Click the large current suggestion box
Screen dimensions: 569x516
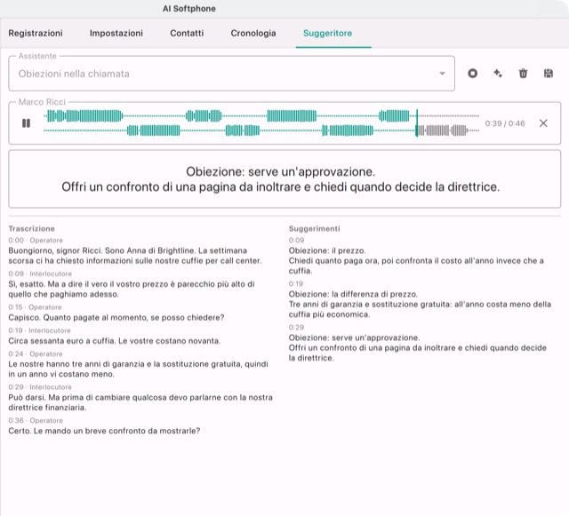(284, 179)
